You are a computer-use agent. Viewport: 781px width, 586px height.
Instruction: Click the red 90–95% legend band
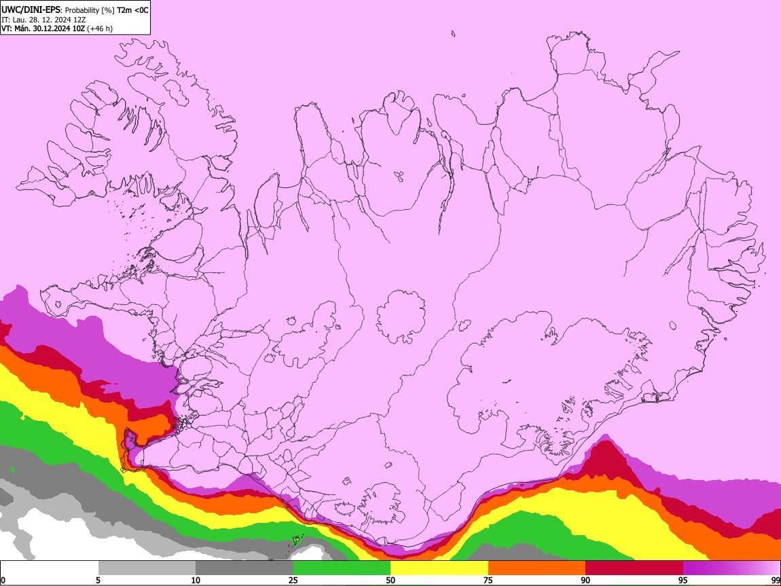[634, 568]
